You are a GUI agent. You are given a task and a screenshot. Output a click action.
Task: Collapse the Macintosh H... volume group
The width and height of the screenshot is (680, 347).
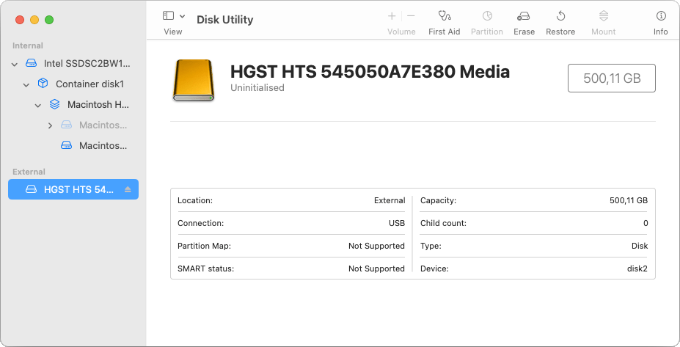(x=38, y=105)
